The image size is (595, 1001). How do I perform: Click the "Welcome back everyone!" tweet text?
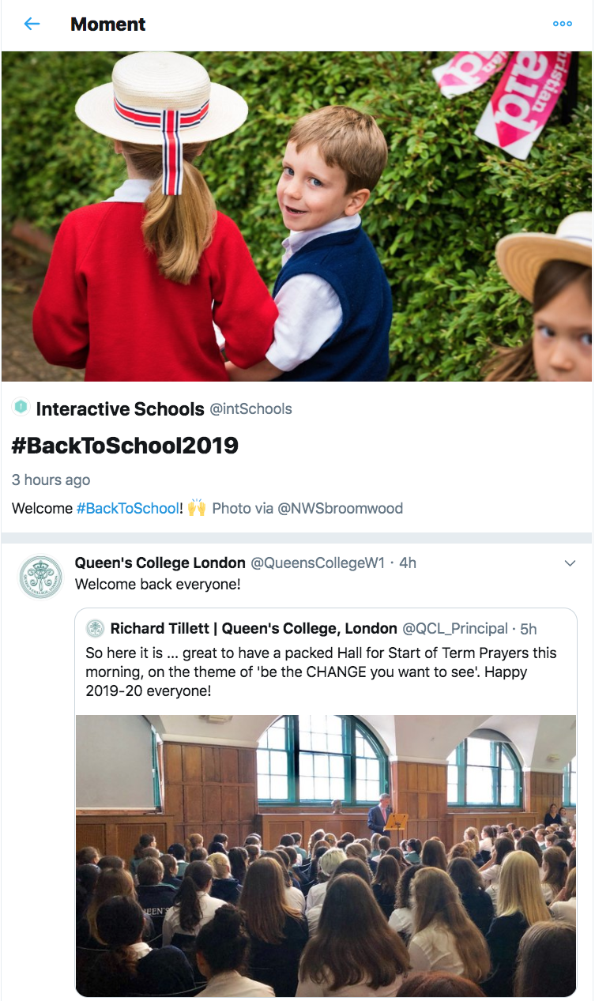157,585
